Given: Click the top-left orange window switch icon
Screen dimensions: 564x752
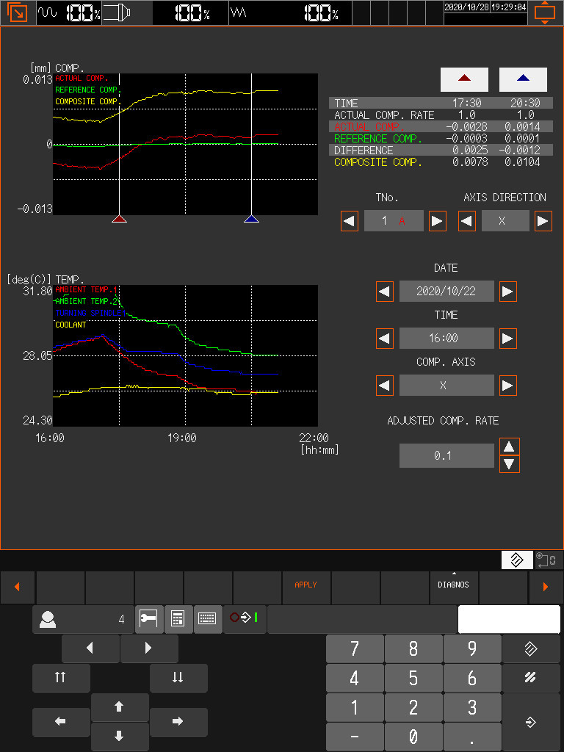Looking at the screenshot, I should click(16, 12).
